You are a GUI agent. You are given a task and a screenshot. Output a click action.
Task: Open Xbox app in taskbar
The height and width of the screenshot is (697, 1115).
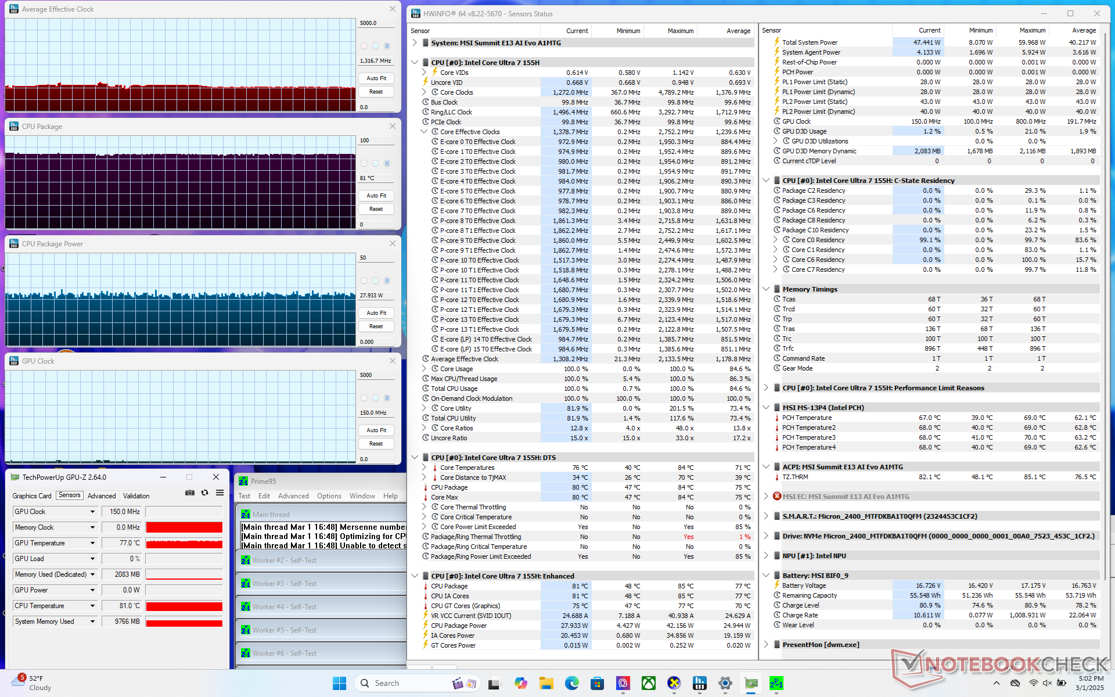coord(649,683)
